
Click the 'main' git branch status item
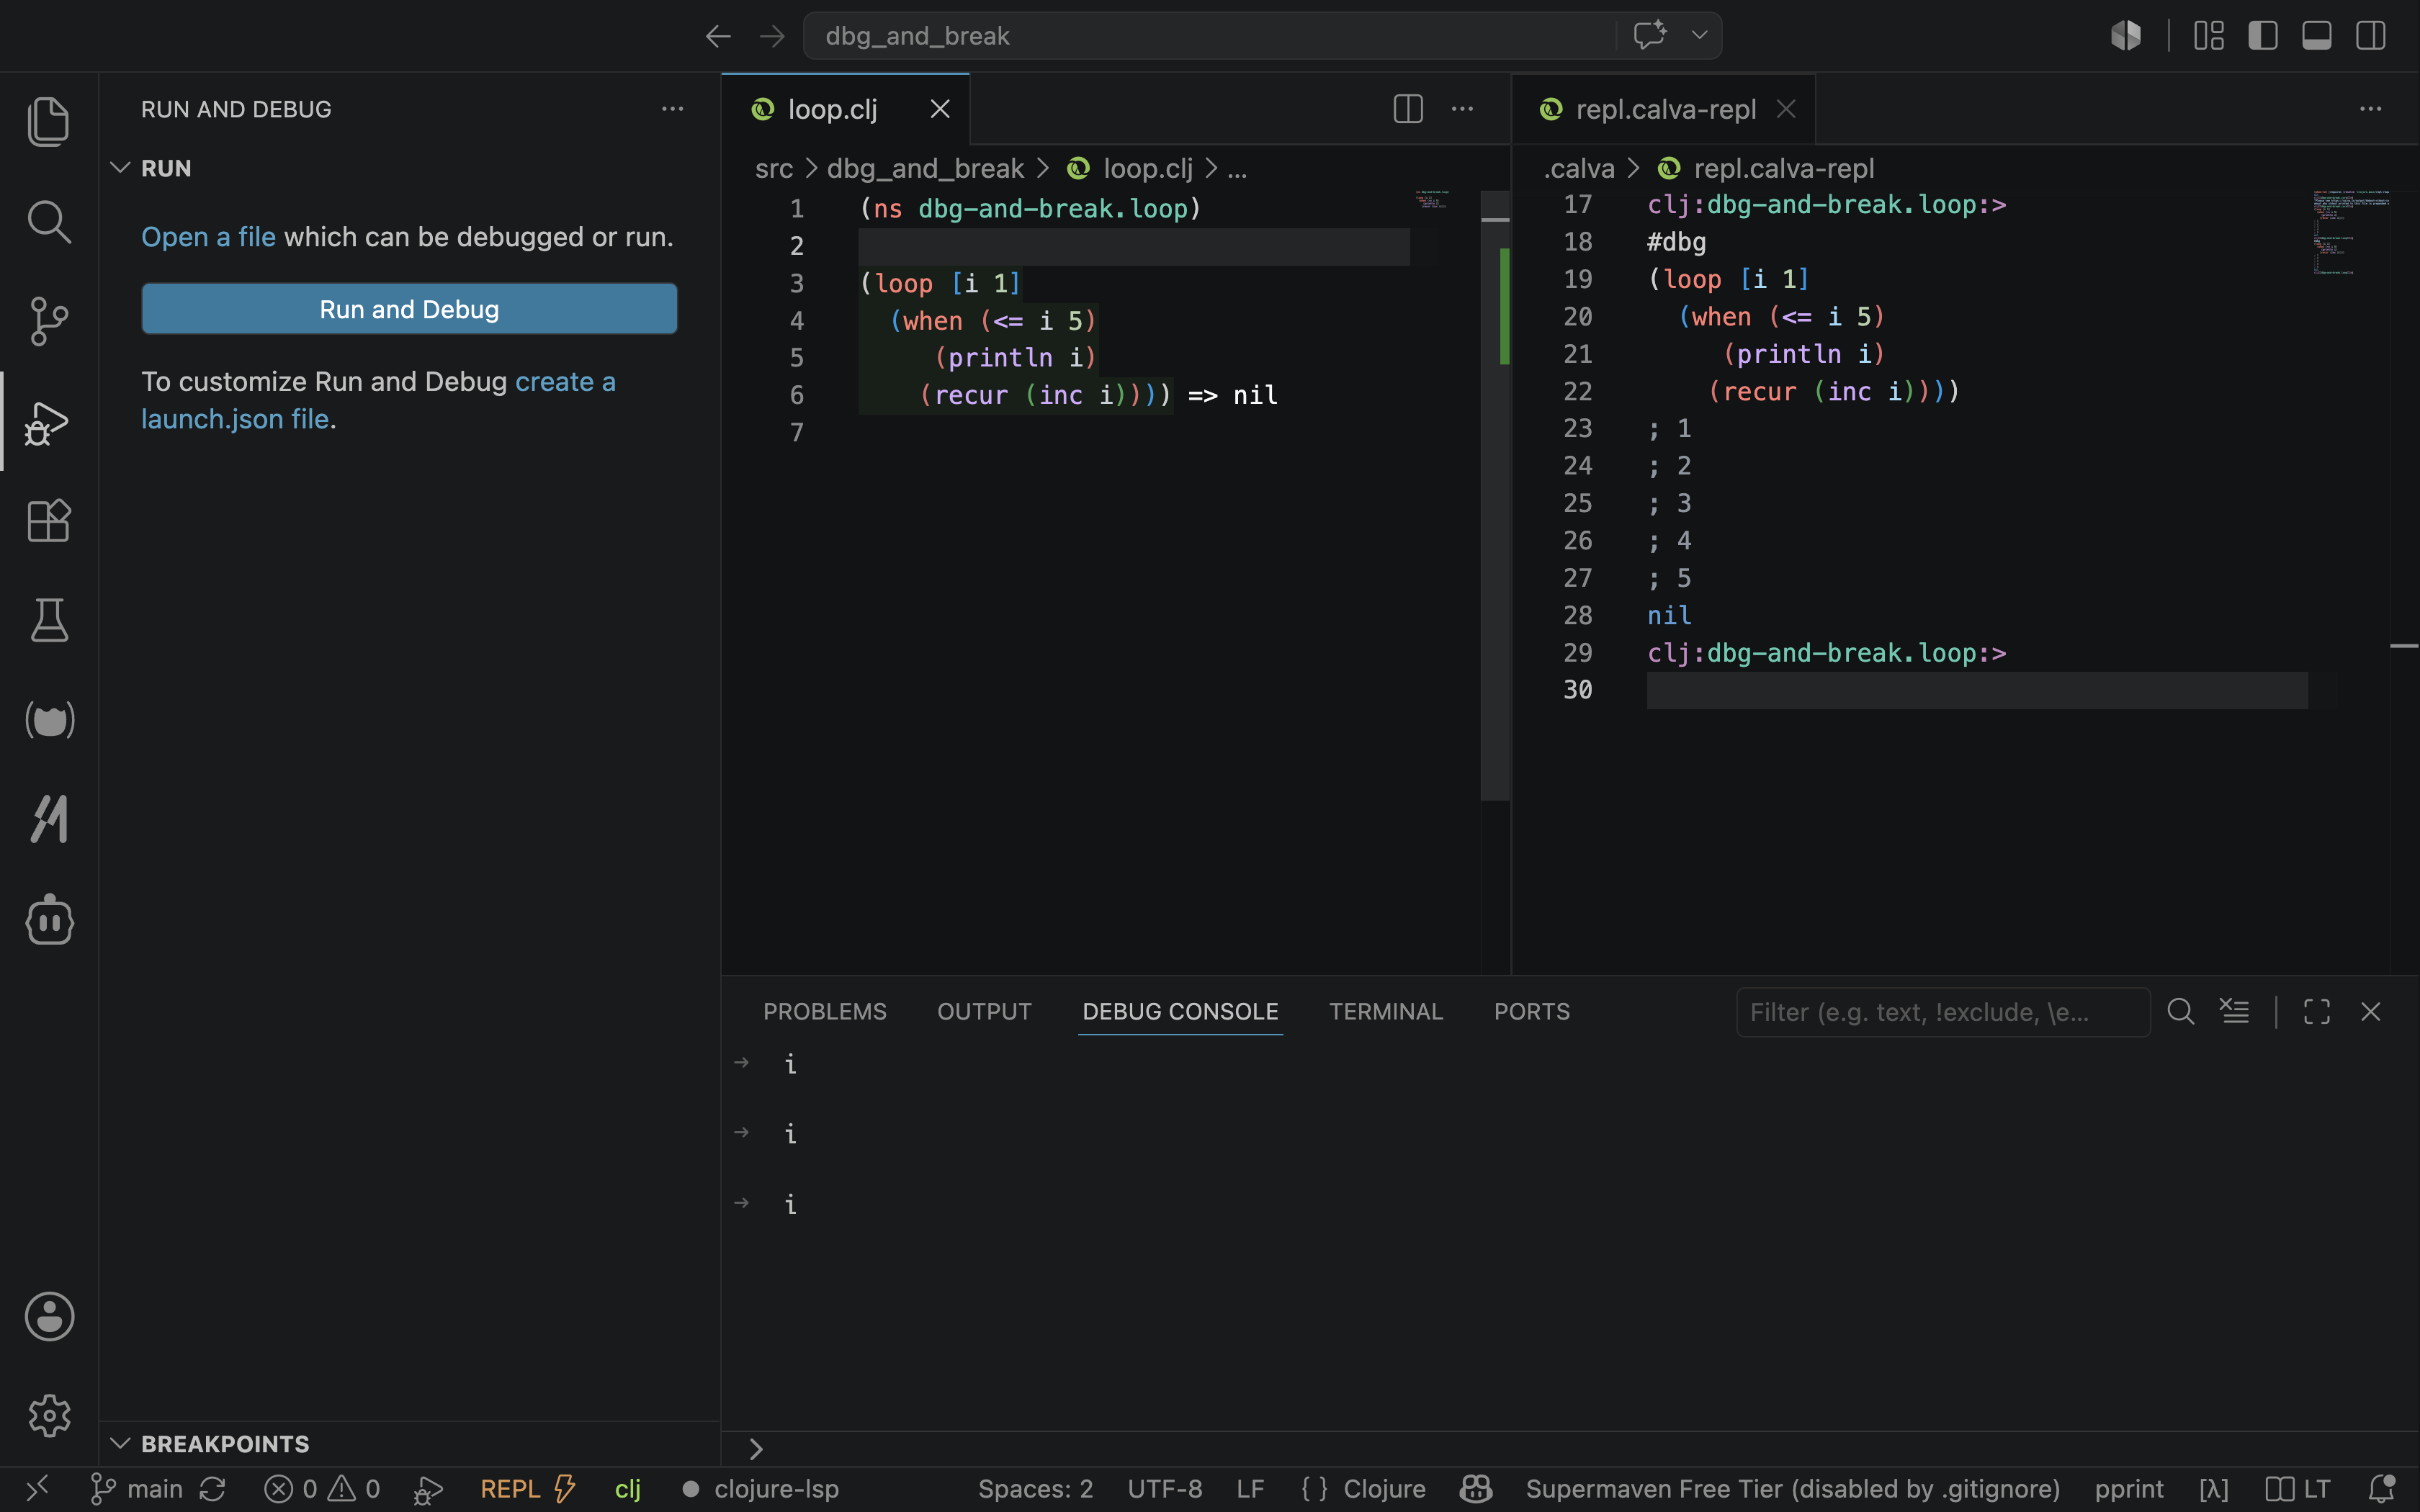pos(136,1489)
